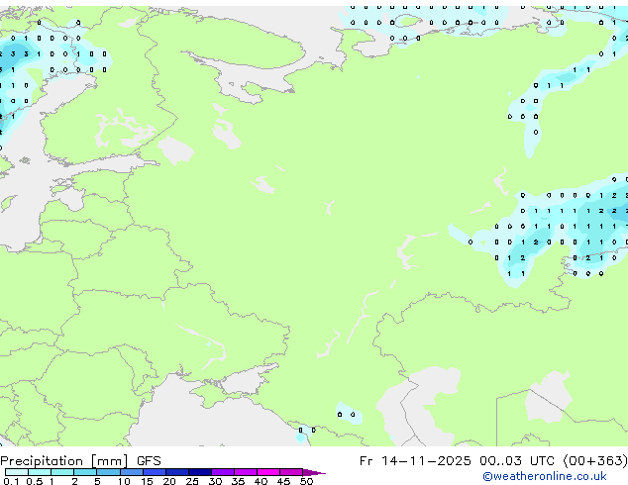
Task: Click the '0.1' legend scale label
Action: point(11,481)
